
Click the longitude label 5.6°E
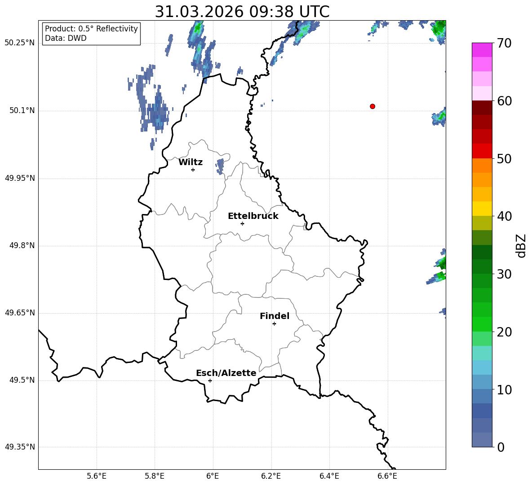[97, 476]
